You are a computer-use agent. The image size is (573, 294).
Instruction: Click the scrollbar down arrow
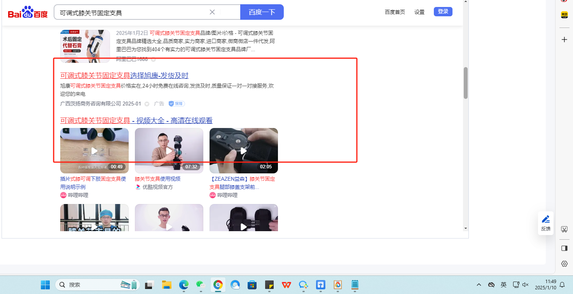coord(466,228)
